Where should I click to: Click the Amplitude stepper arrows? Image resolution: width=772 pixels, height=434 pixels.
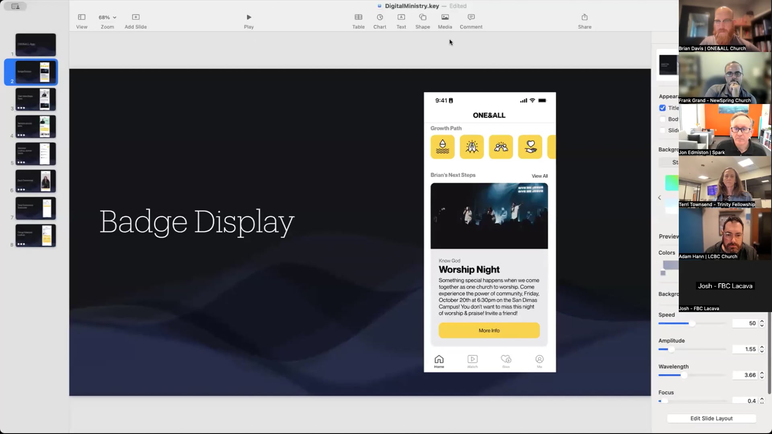pyautogui.click(x=762, y=349)
